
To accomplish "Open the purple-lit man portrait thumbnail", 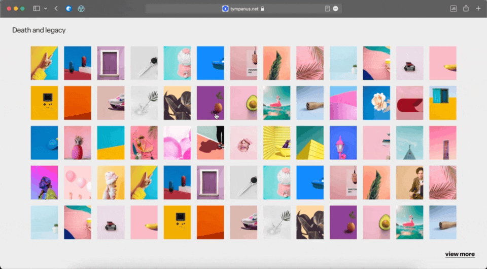I will [45, 183].
